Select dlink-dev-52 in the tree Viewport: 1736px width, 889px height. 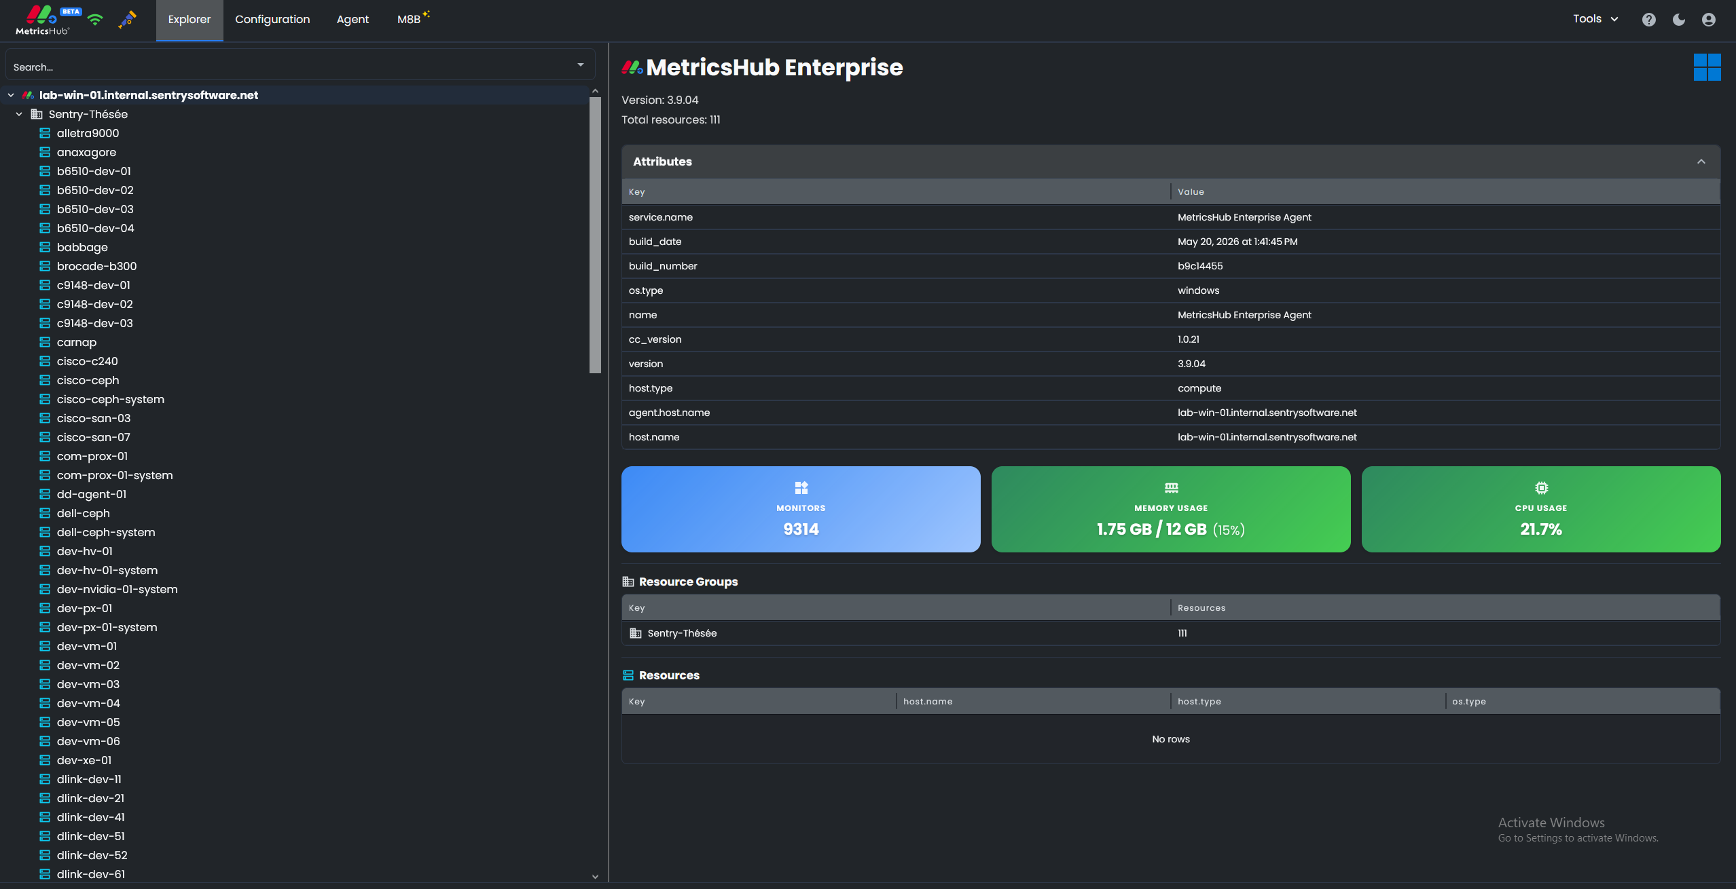pyautogui.click(x=92, y=855)
